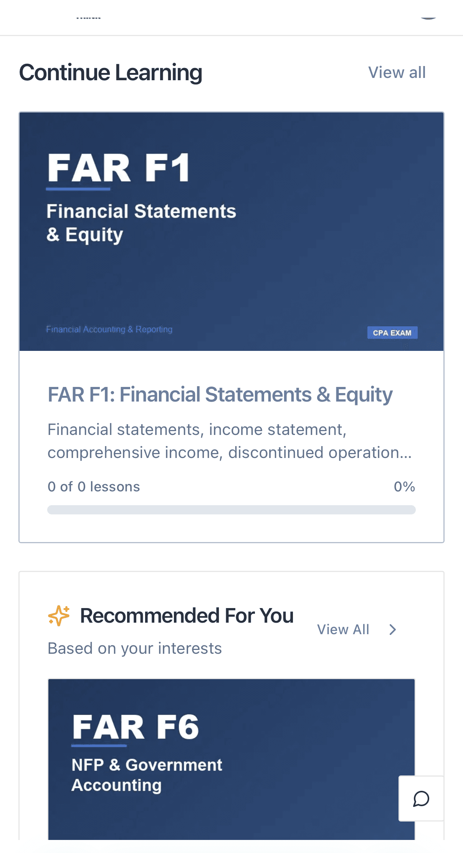The image size is (463, 853).
Task: Click the right chevron next to View All
Action: (392, 630)
